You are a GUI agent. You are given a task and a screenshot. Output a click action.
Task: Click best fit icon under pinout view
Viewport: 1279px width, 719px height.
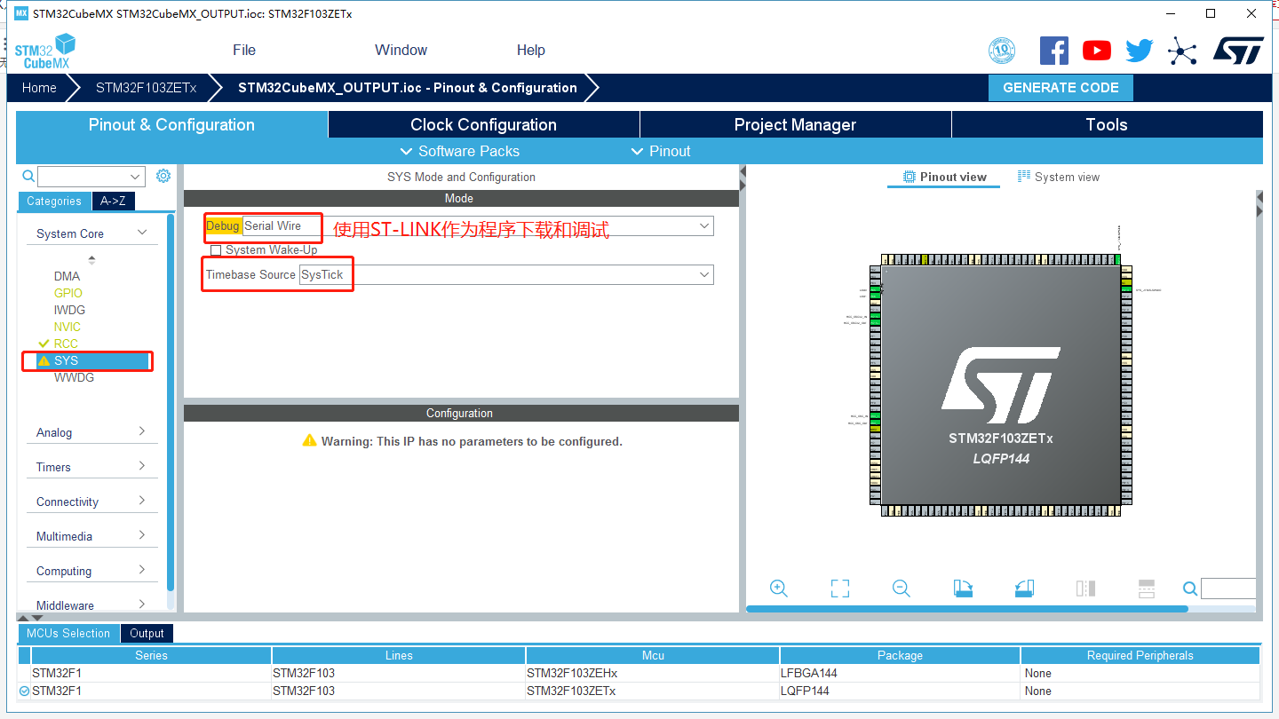(839, 588)
